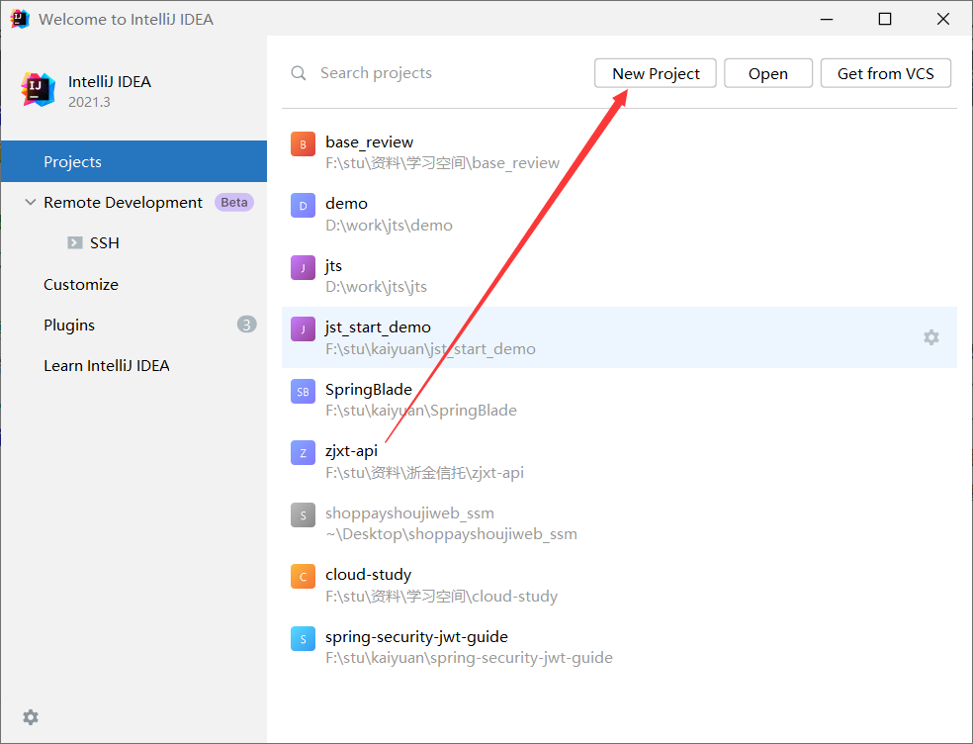Click the orange cloud-study project icon
Viewport: 973px width, 744px height.
[303, 577]
